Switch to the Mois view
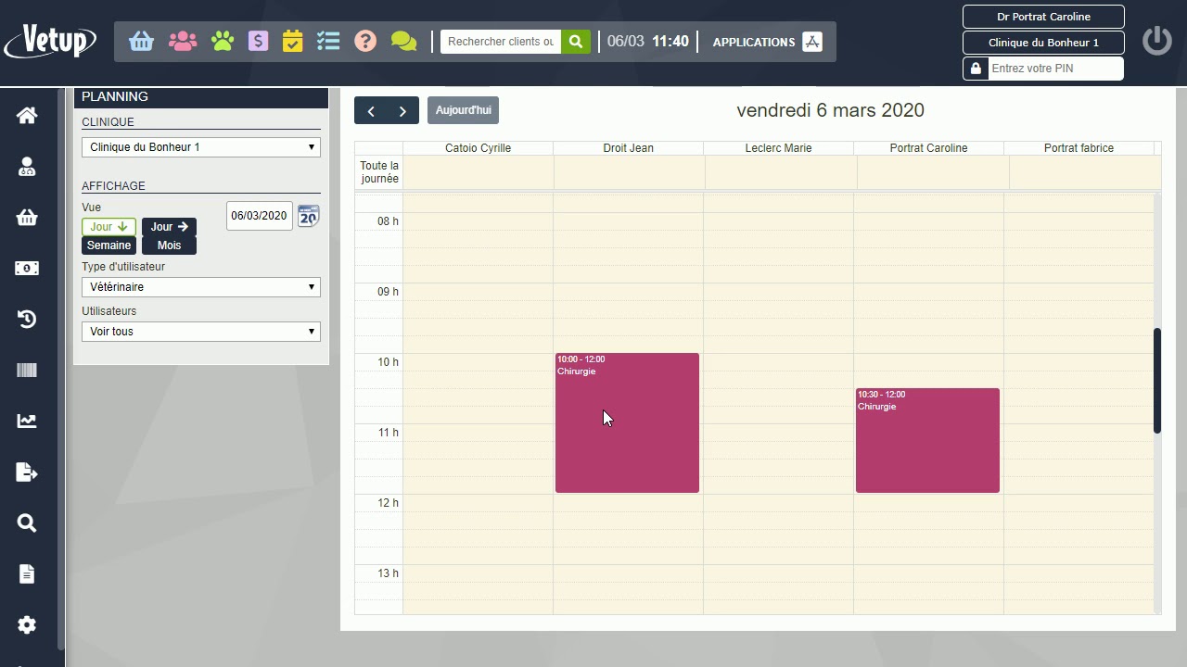Viewport: 1187px width, 667px height. pyautogui.click(x=169, y=245)
